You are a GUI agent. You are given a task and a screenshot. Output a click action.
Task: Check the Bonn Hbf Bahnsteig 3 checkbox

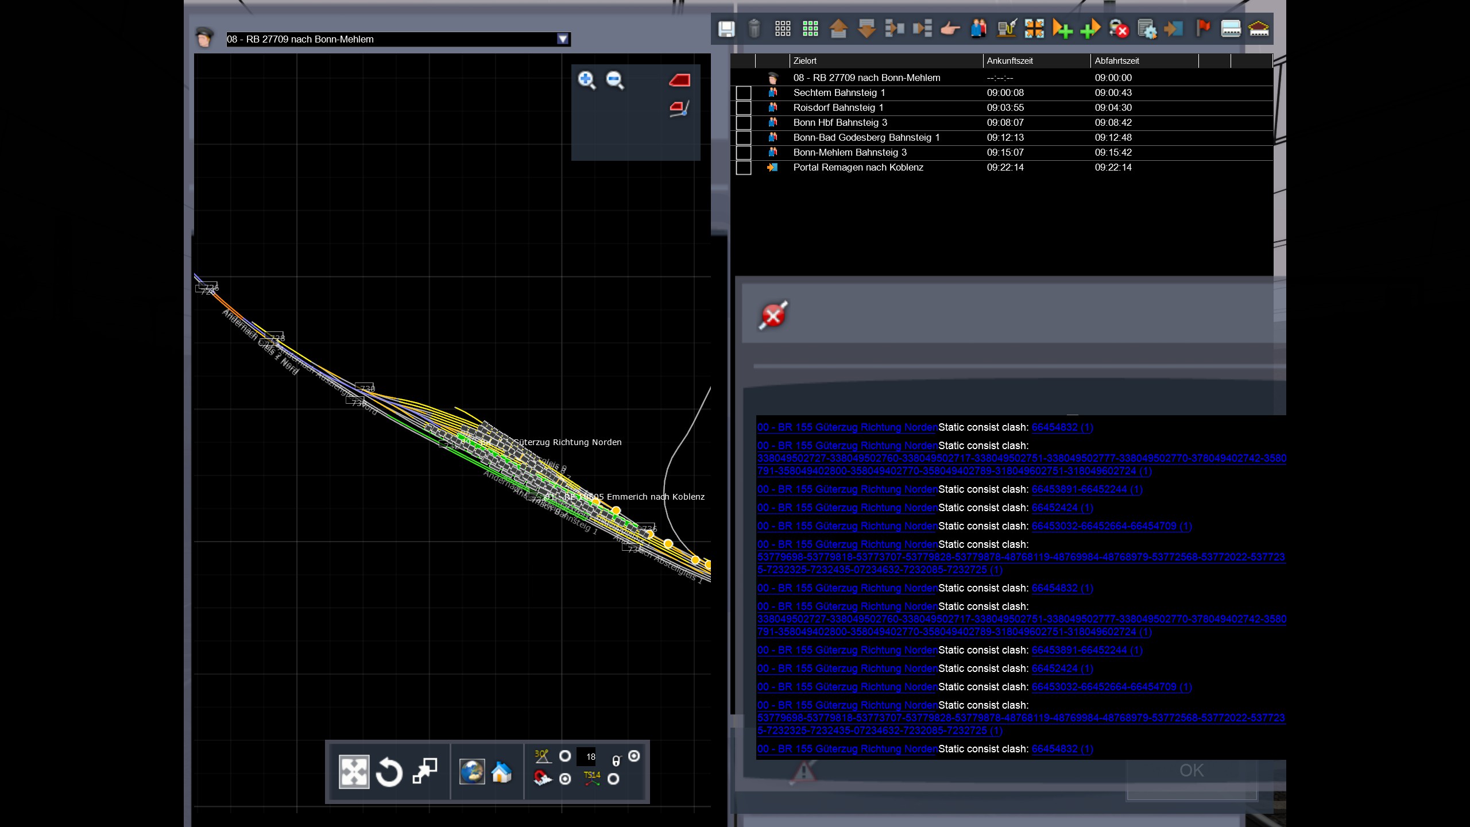744,123
